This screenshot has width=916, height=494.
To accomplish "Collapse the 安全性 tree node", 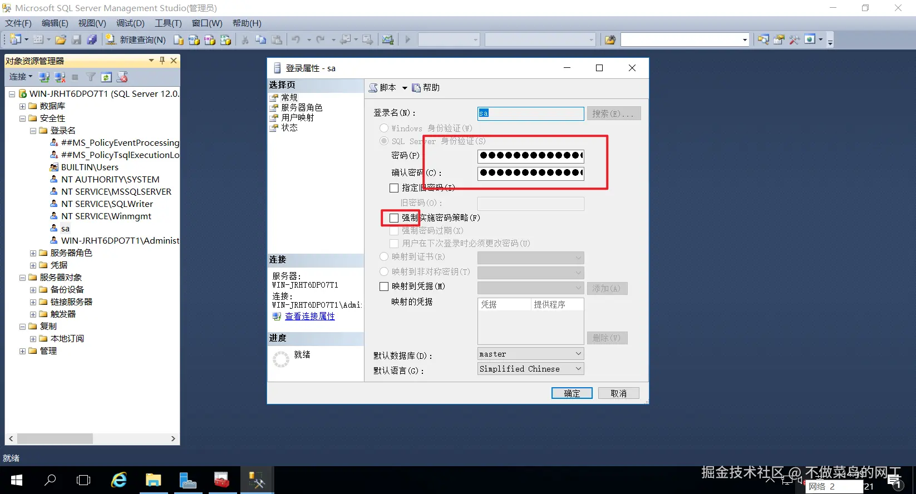I will (x=22, y=118).
